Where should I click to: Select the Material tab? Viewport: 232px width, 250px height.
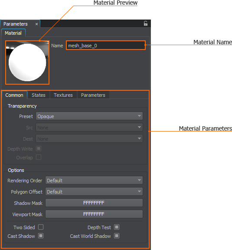click(13, 33)
